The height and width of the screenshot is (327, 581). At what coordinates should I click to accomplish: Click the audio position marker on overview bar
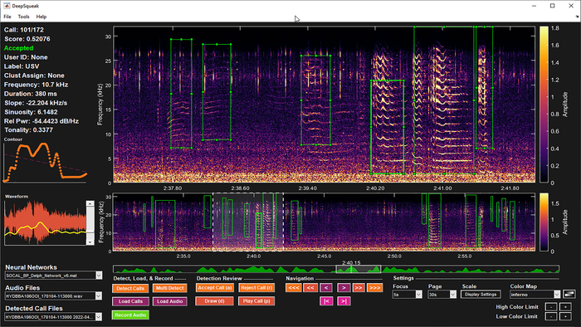click(351, 269)
